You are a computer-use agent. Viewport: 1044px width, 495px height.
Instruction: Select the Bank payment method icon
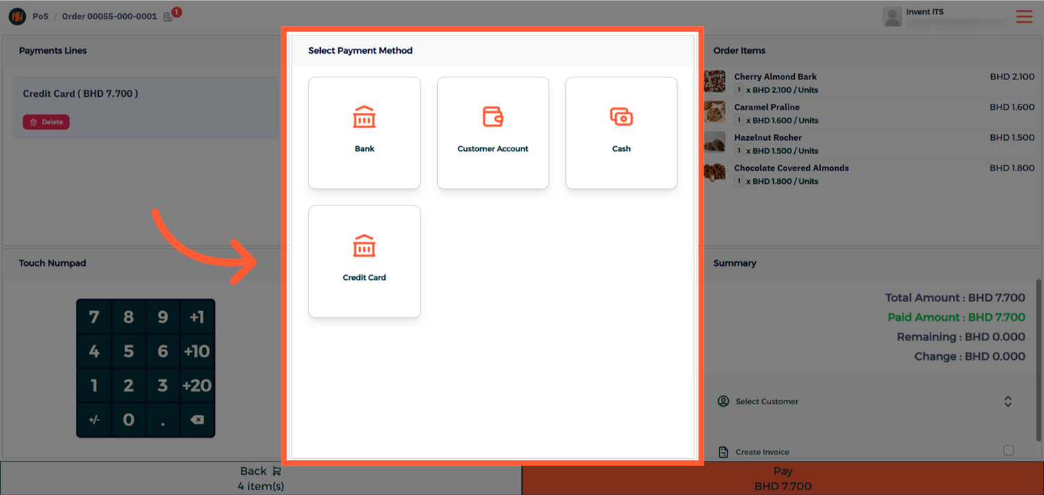pos(364,118)
